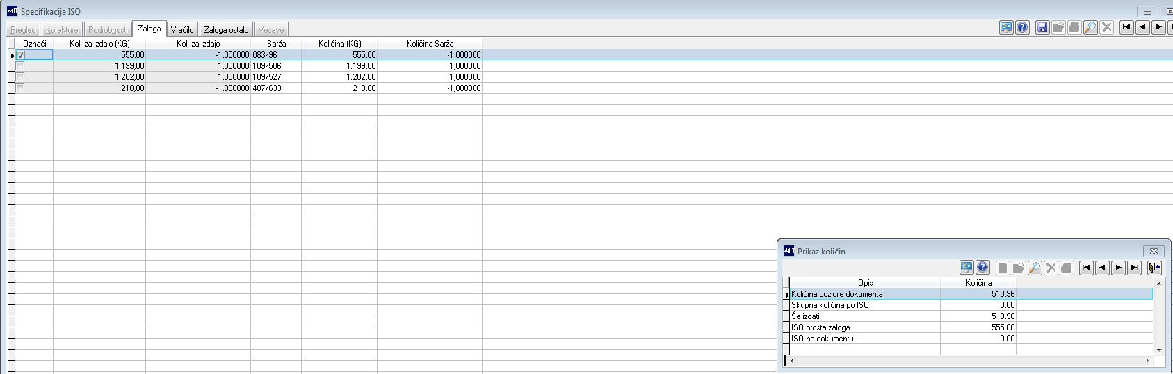The image size is (1173, 374).
Task: Jump to last record in Prikaz količin
Action: click(1134, 268)
